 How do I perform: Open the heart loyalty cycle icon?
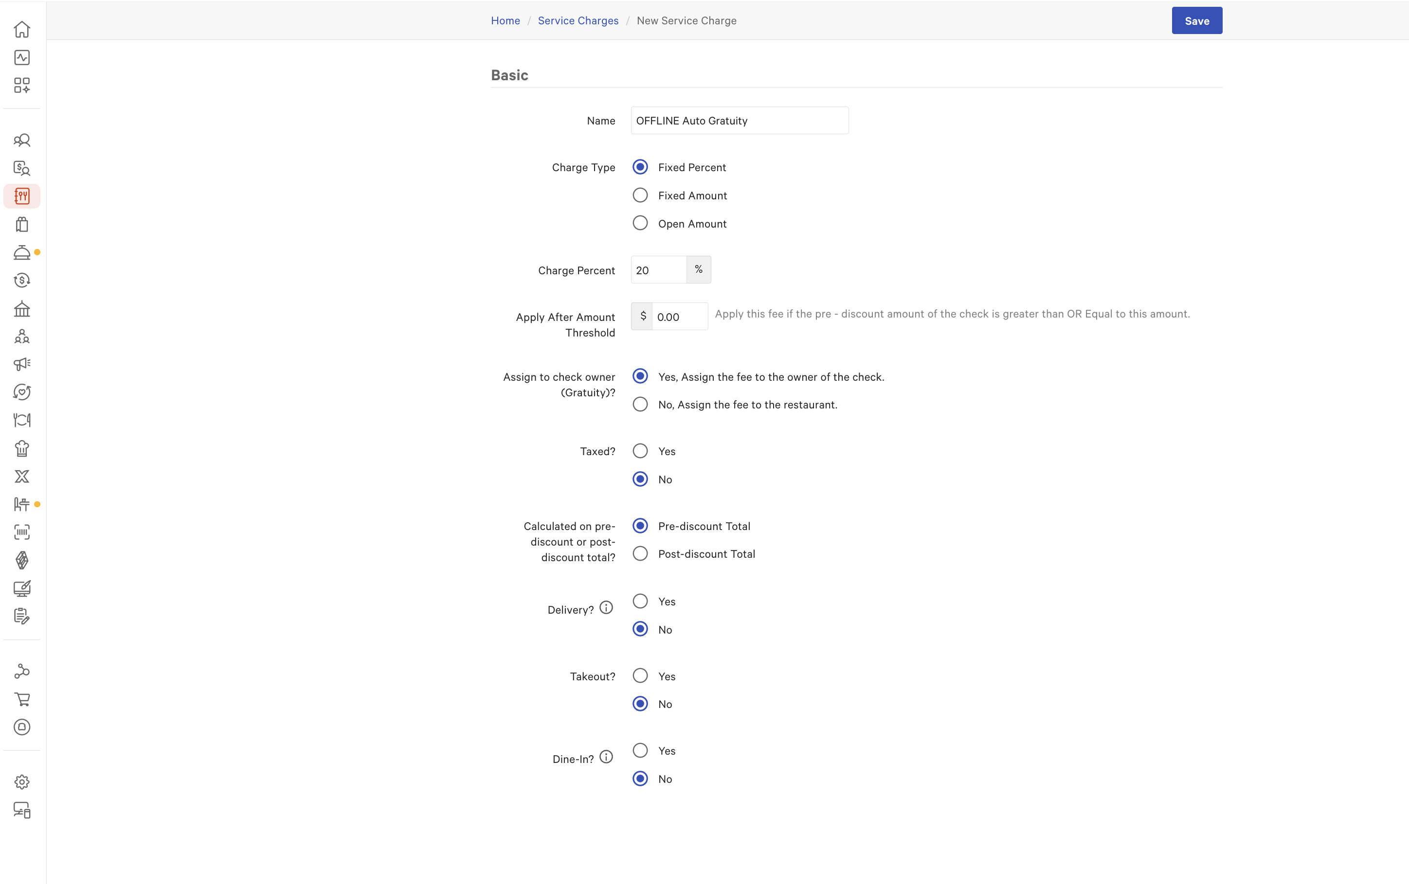tap(21, 392)
